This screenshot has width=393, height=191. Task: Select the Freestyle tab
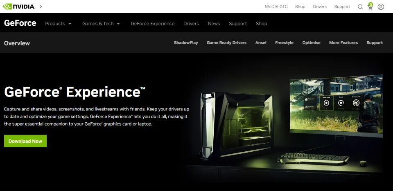[284, 43]
